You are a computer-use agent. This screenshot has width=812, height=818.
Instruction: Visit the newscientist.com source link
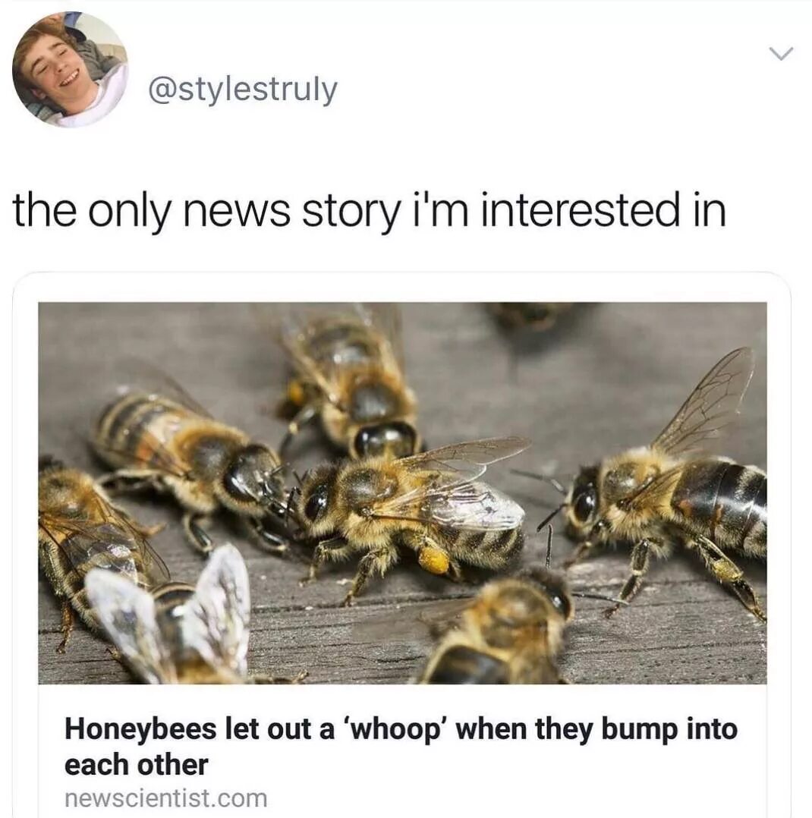coord(166,799)
